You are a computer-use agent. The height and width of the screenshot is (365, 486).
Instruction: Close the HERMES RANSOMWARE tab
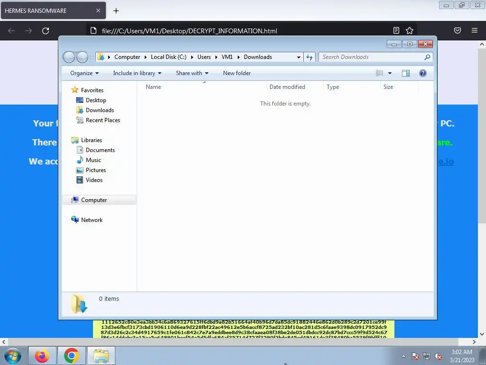[98, 10]
